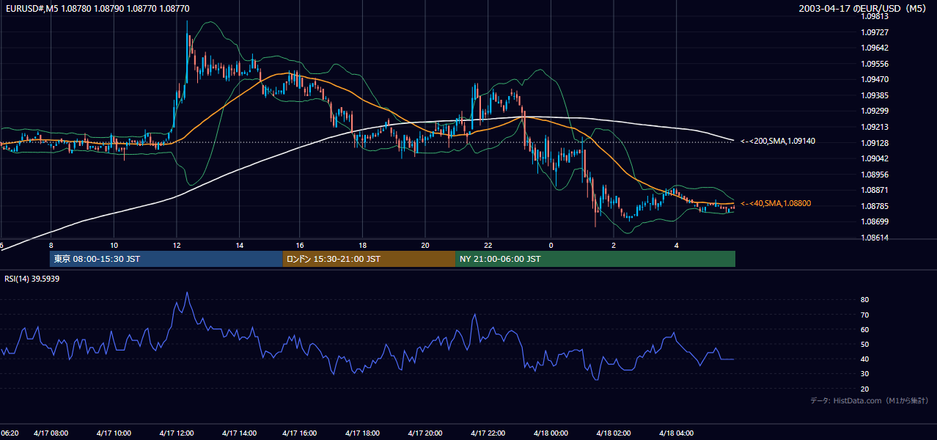The width and height of the screenshot is (937, 440).
Task: Click price level 1.09385 on the price axis
Action: pyautogui.click(x=876, y=95)
